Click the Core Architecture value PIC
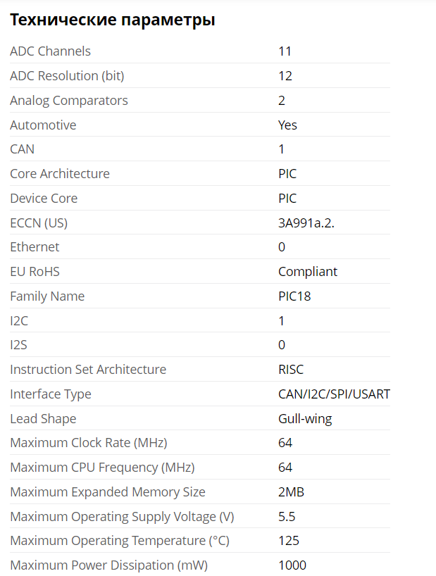 (287, 173)
